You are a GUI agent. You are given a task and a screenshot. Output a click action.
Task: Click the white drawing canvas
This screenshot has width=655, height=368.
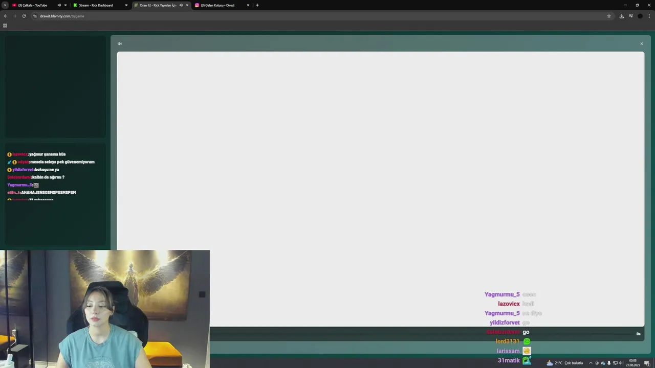(380, 189)
